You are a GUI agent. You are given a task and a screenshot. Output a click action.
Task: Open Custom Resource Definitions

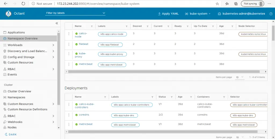pos(27,109)
